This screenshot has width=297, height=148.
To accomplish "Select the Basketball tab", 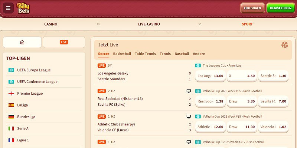I will 122,54.
